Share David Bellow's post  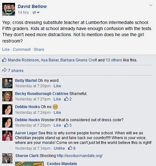pos(39,50)
